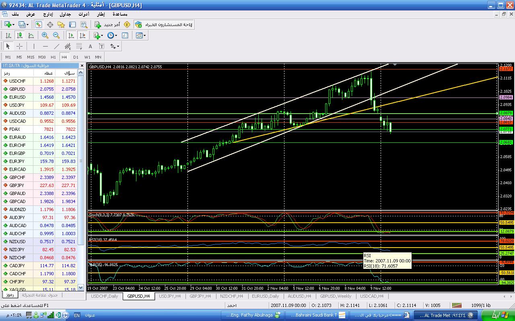
Task: Switch chart to candlestick mode
Action: tap(19, 35)
